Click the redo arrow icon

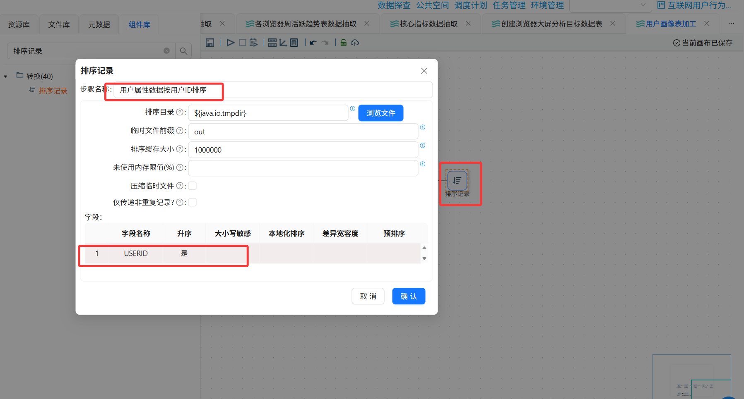coord(326,43)
